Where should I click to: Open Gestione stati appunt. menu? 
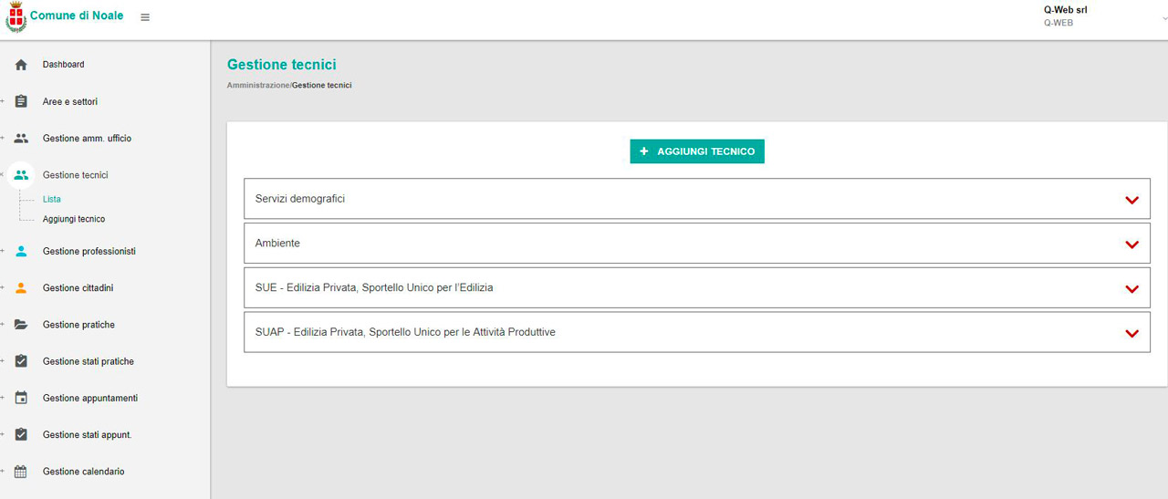click(x=87, y=435)
